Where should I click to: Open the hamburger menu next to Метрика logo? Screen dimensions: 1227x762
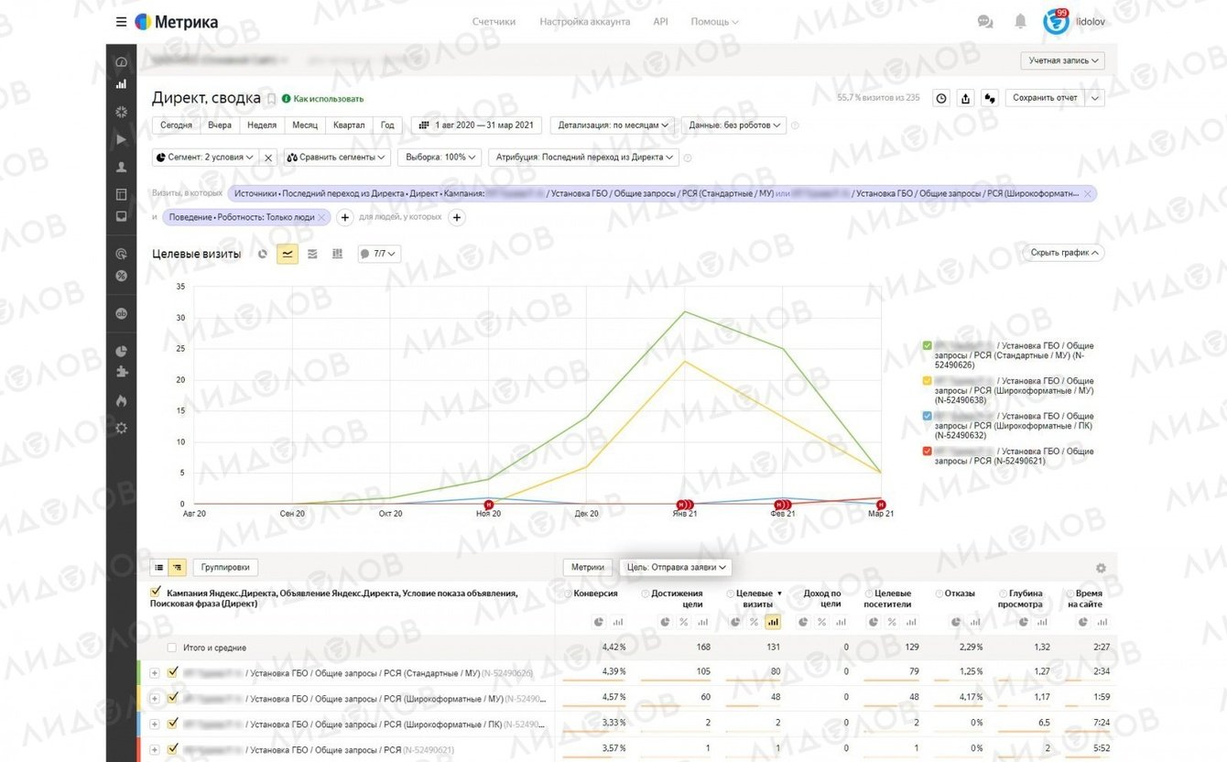click(x=121, y=22)
